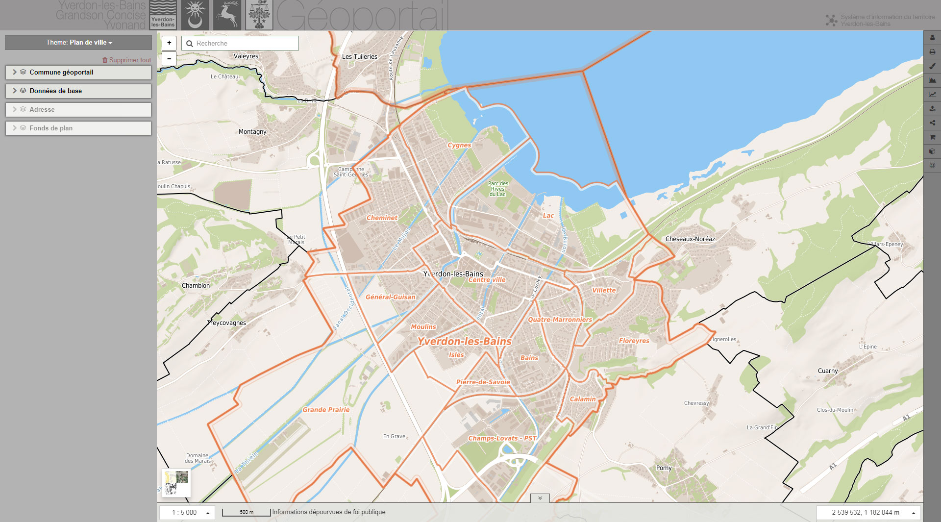Click the layers icon of Fonds de plan
The height and width of the screenshot is (522, 941).
pyautogui.click(x=23, y=128)
